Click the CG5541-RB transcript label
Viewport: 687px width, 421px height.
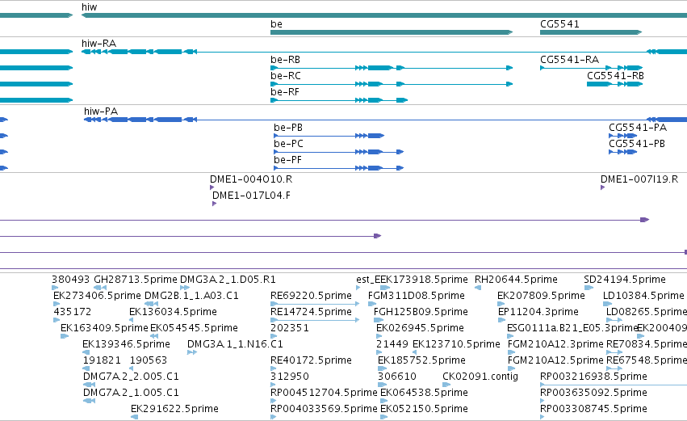616,76
